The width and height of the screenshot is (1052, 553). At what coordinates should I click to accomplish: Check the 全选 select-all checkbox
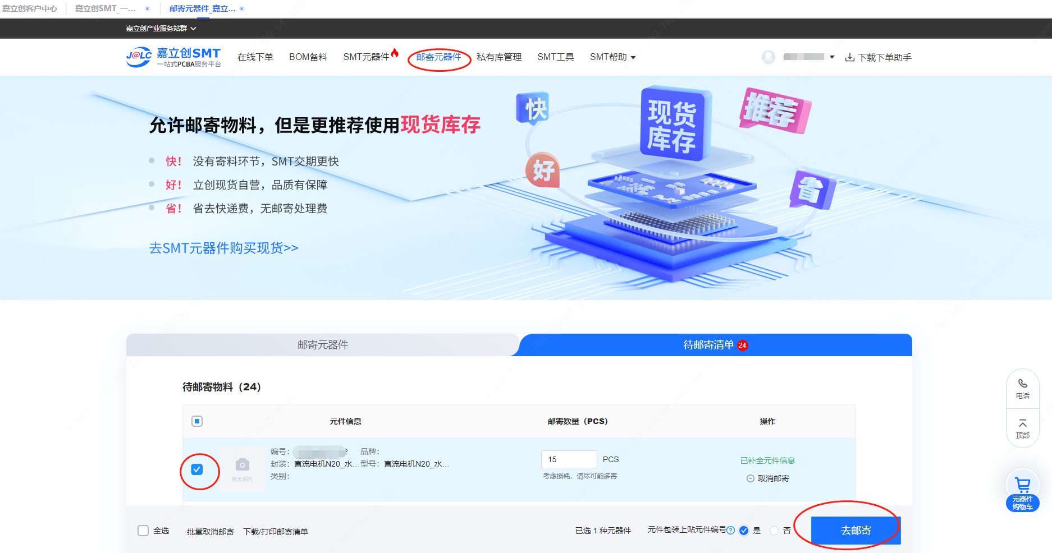pyautogui.click(x=143, y=531)
